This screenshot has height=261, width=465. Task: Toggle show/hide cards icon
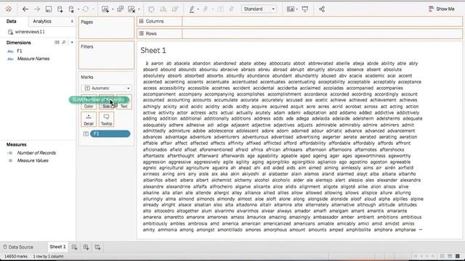[291, 9]
